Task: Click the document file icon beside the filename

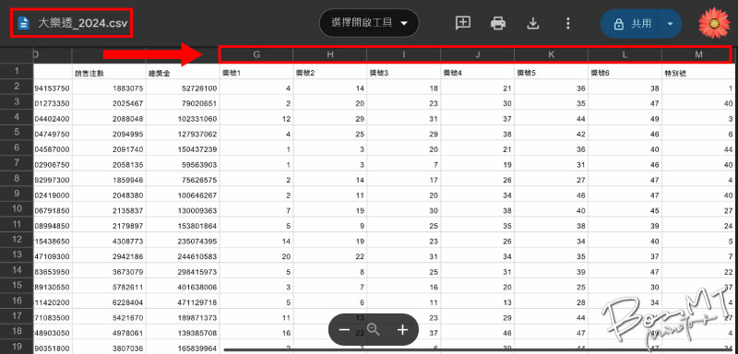Action: click(23, 22)
